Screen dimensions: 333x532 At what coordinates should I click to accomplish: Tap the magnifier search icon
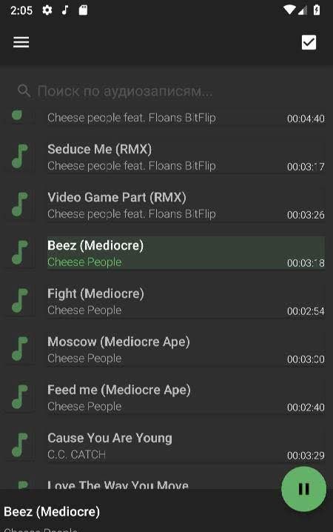coord(24,91)
